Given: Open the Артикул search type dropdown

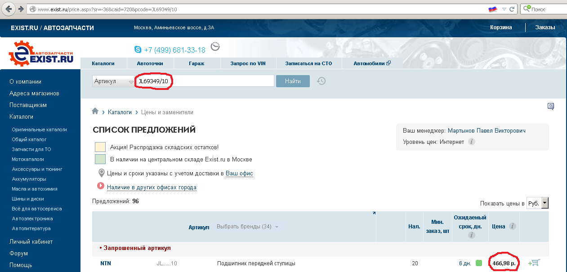Looking at the screenshot, I should (x=114, y=81).
